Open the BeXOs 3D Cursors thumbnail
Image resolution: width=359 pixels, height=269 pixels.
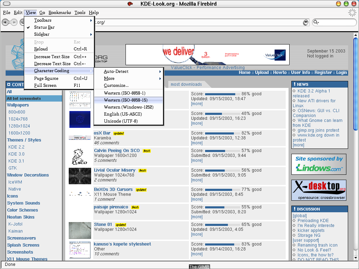pos(80,194)
